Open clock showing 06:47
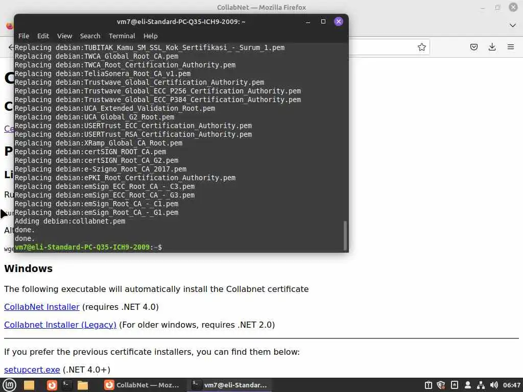The width and height of the screenshot is (523, 392). coord(511,385)
